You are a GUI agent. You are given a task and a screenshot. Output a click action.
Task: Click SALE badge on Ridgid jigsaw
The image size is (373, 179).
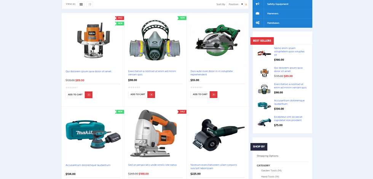[x=182, y=112]
